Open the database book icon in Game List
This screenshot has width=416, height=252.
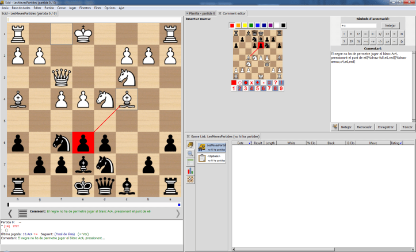(190, 145)
